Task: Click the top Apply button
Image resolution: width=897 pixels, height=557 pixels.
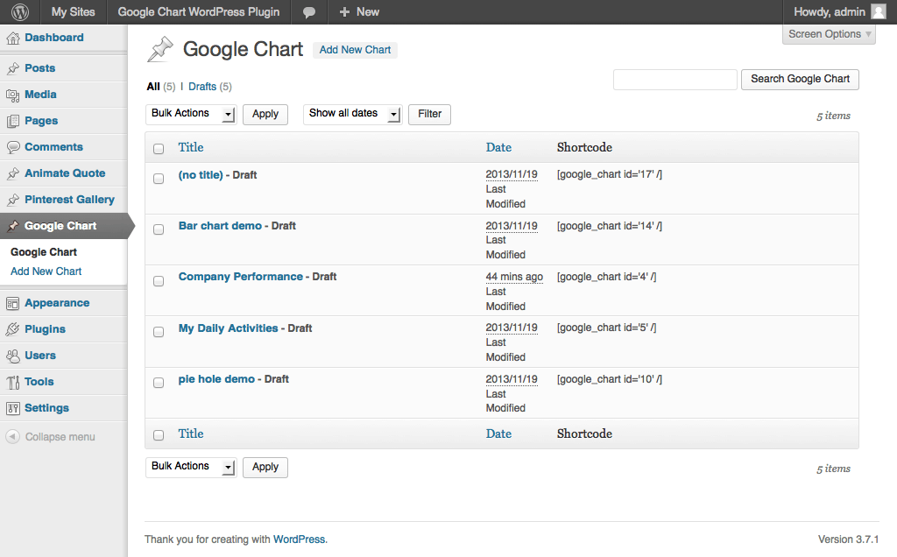Action: pos(265,114)
